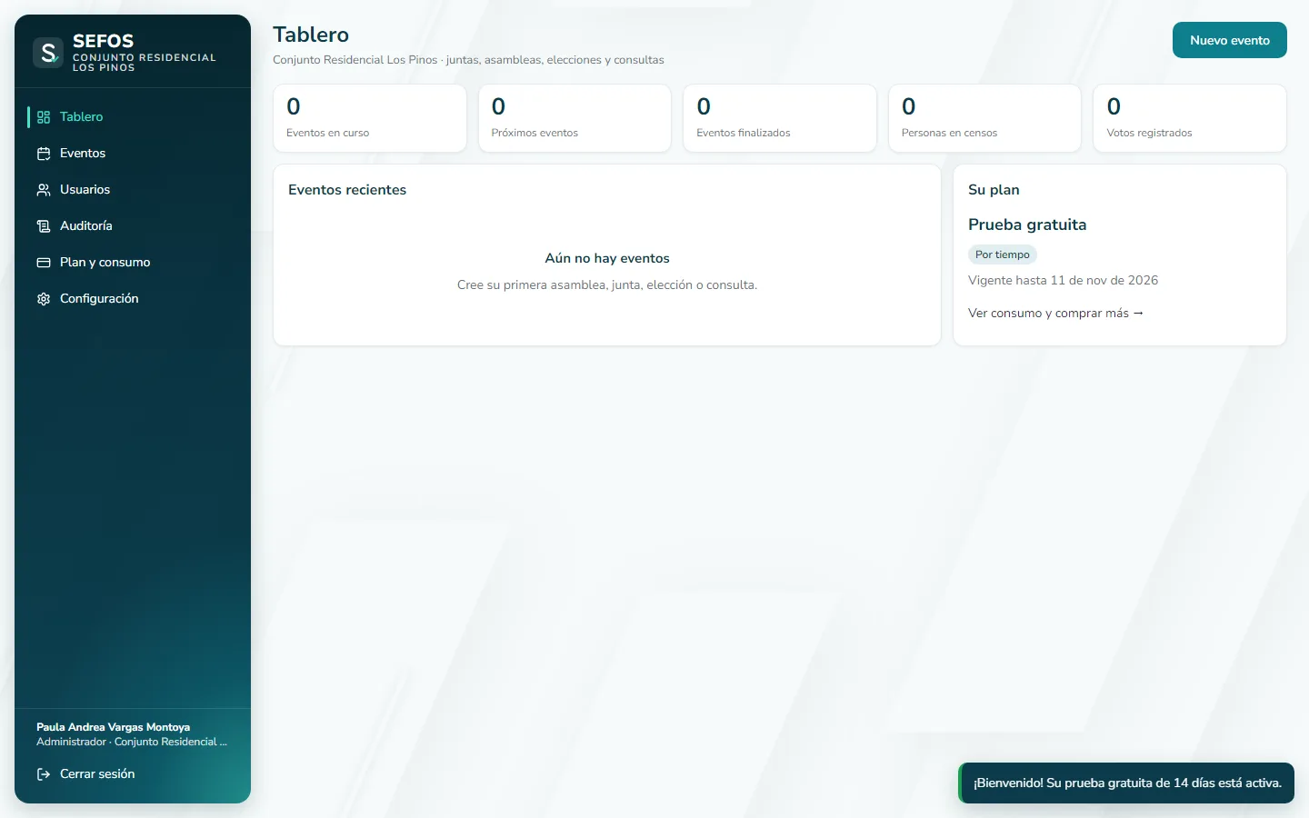Click the Personas en censos card
Screen dimensions: 1309x818
pos(984,118)
